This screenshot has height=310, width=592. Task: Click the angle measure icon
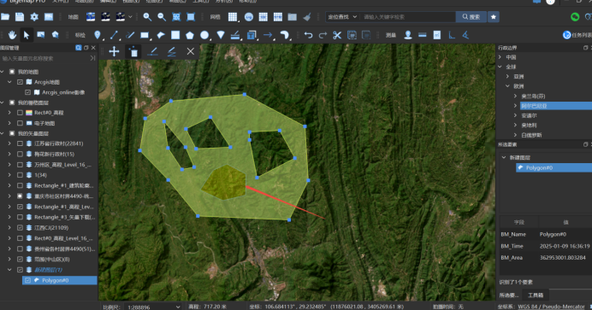coord(465,35)
